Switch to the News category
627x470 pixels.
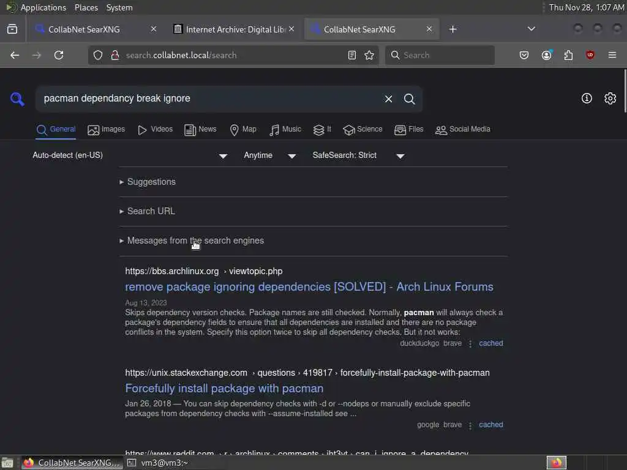[x=200, y=130]
